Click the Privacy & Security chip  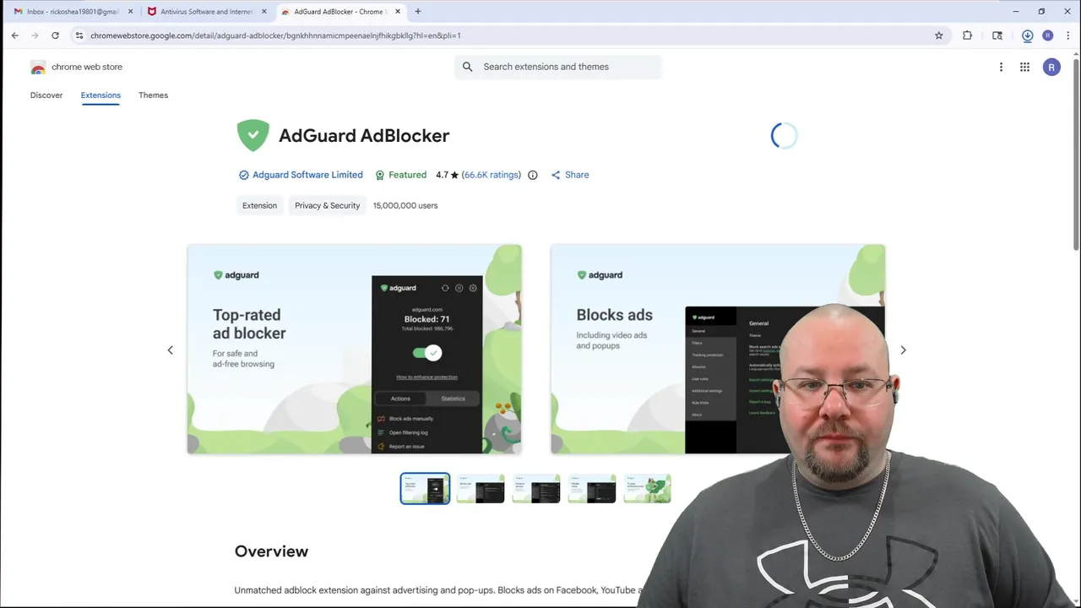tap(327, 205)
